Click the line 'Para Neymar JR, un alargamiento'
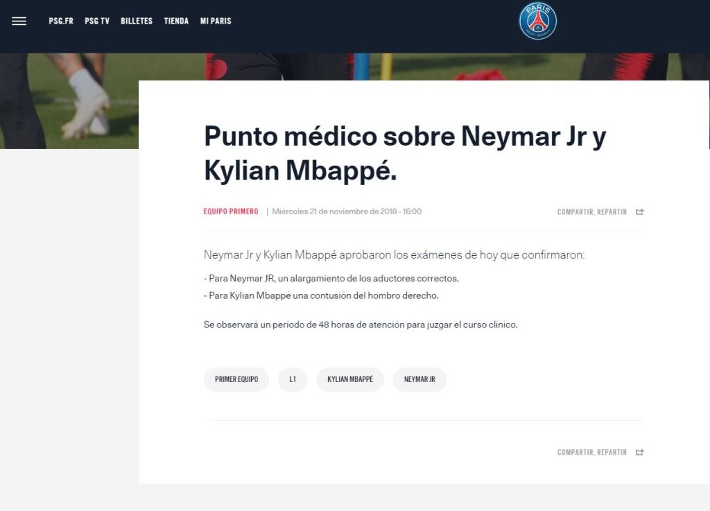Image resolution: width=710 pixels, height=511 pixels. tap(331, 278)
